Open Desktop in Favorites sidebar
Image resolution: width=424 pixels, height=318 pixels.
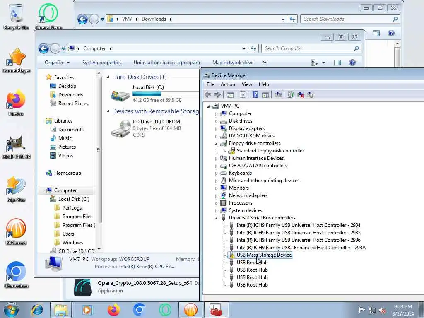(x=67, y=86)
